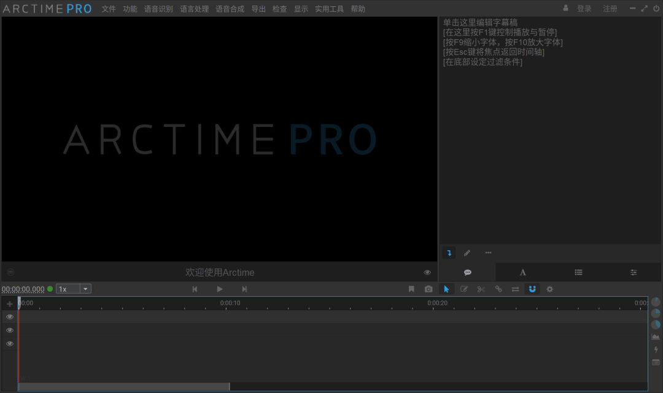
Task: Open the 实用工具 menu
Action: [x=330, y=9]
